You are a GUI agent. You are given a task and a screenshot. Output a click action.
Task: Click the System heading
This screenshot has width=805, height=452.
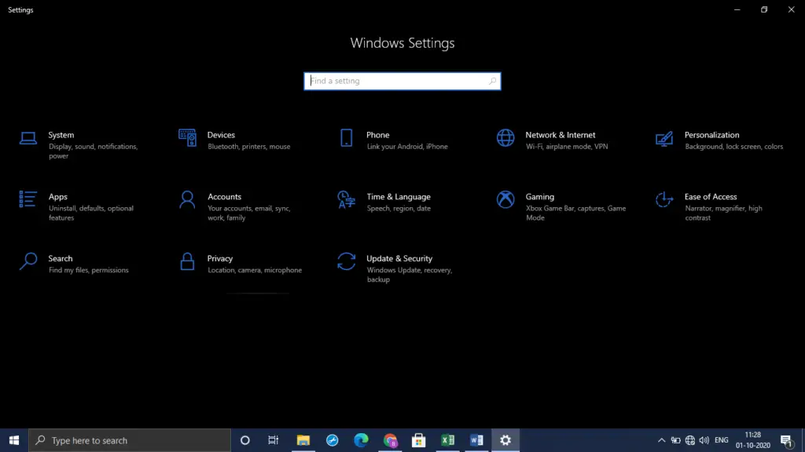pos(61,135)
